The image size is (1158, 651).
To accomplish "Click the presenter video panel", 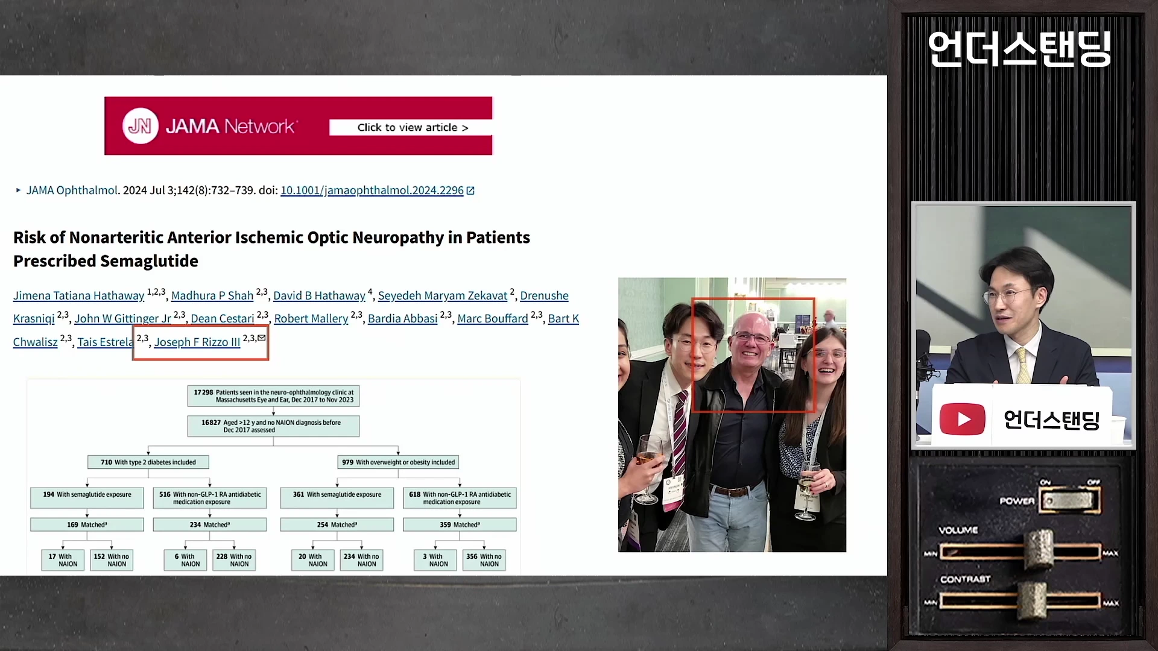I will point(1024,325).
